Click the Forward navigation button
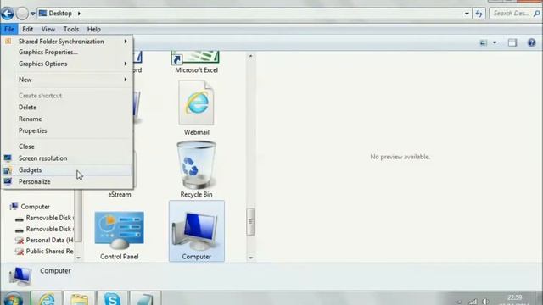 pyautogui.click(x=22, y=14)
